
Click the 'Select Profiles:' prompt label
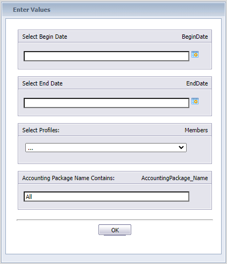(41, 130)
